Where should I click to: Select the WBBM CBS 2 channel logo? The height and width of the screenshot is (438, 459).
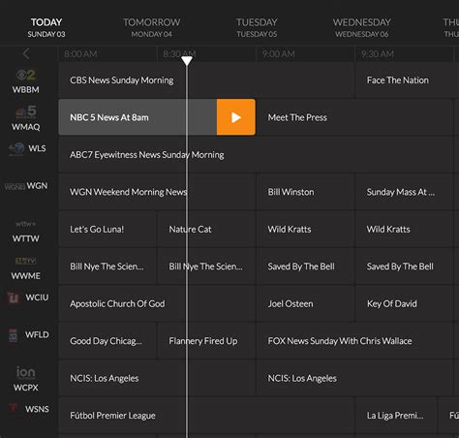(26, 76)
